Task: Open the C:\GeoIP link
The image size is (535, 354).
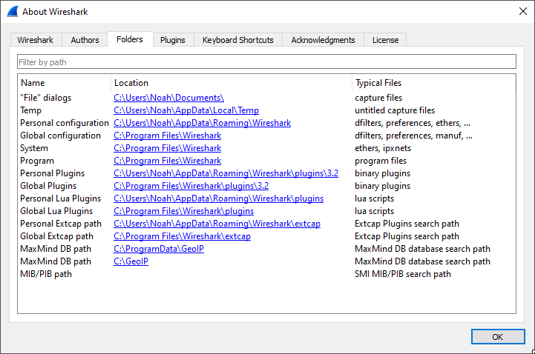Action: click(x=131, y=261)
